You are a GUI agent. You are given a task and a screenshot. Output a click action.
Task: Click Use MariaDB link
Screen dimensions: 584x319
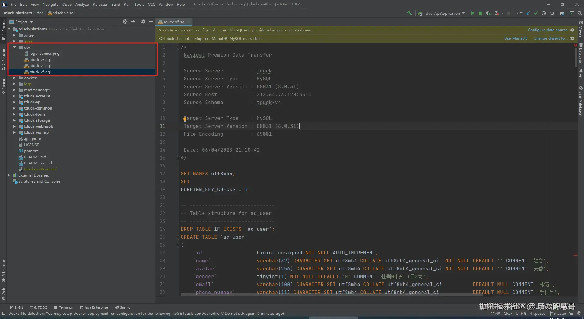click(516, 38)
